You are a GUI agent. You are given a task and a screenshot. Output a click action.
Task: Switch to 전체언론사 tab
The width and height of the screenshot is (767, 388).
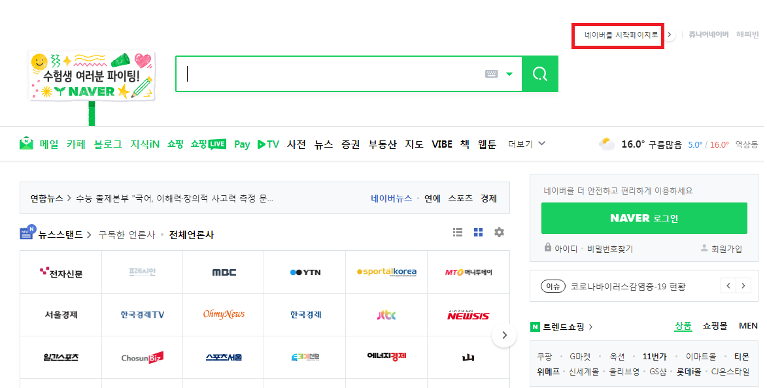[x=192, y=235]
